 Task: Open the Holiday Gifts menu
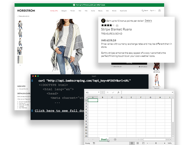pyautogui.click(x=54, y=11)
